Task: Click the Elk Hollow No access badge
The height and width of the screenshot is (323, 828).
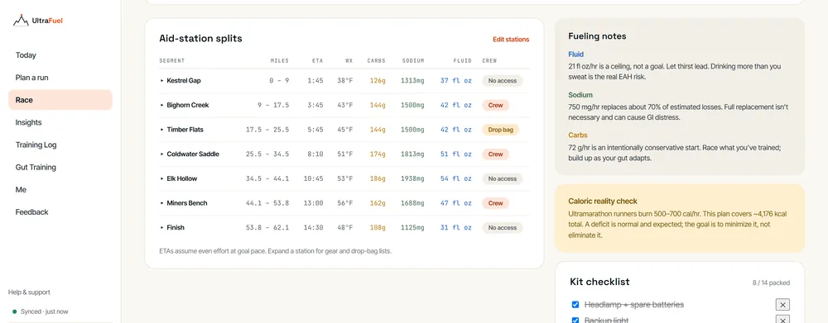Action: 502,178
